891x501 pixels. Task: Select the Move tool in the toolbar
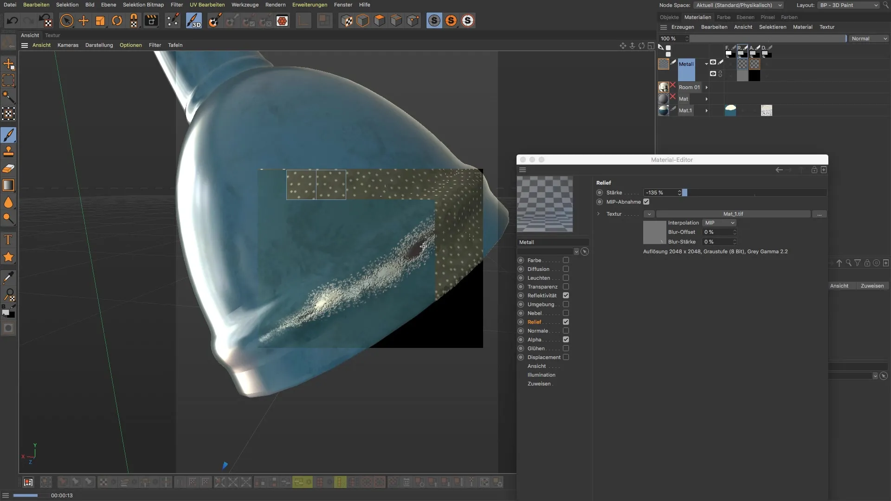click(84, 21)
